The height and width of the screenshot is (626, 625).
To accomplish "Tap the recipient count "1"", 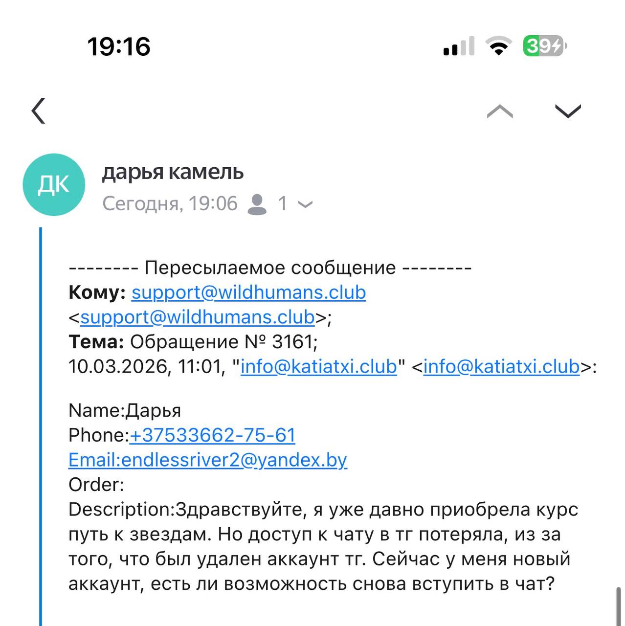I will (283, 204).
